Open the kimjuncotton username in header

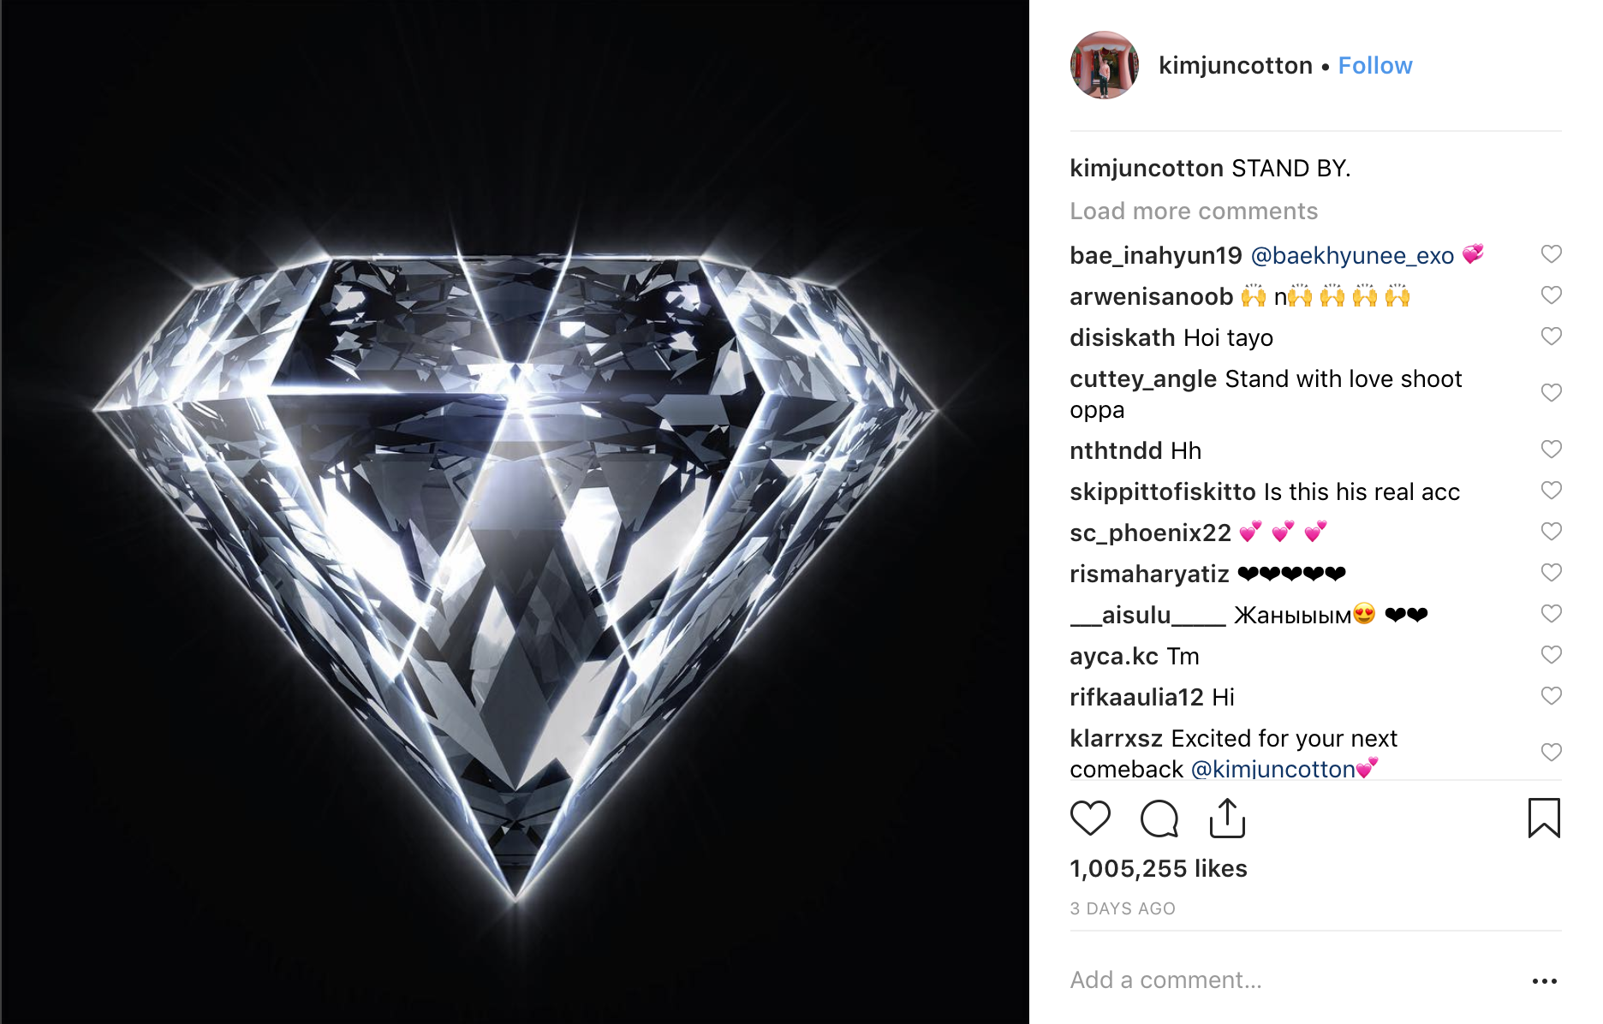[1235, 66]
